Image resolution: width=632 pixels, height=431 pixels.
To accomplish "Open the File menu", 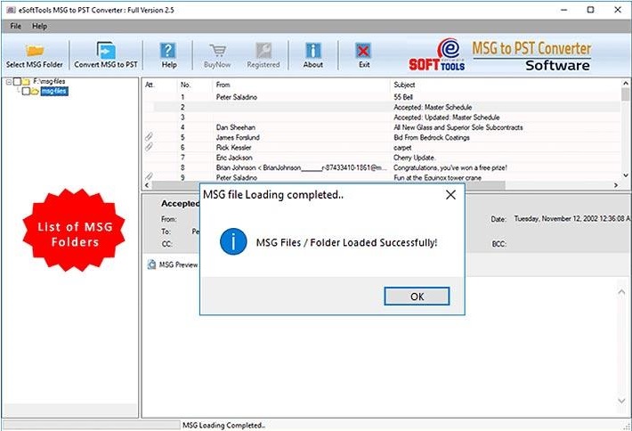I will coord(16,26).
